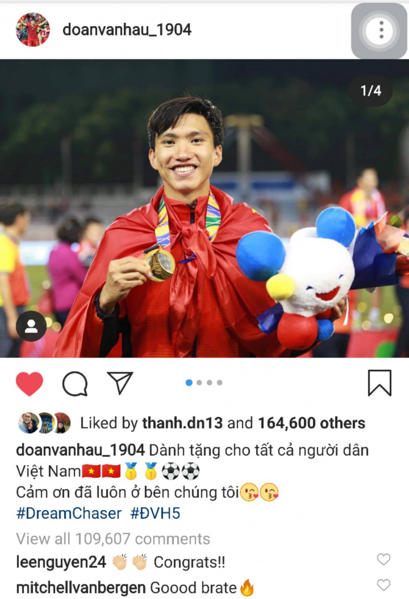
Task: Tap the comment bubble icon
Action: (x=75, y=384)
